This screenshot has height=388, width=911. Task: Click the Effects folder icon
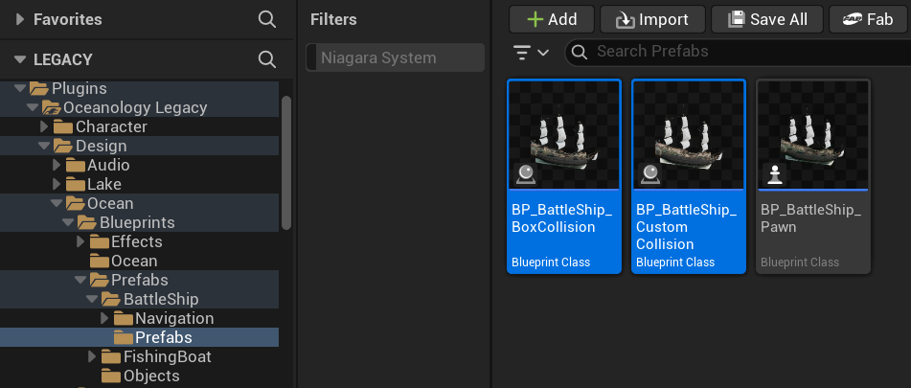100,241
